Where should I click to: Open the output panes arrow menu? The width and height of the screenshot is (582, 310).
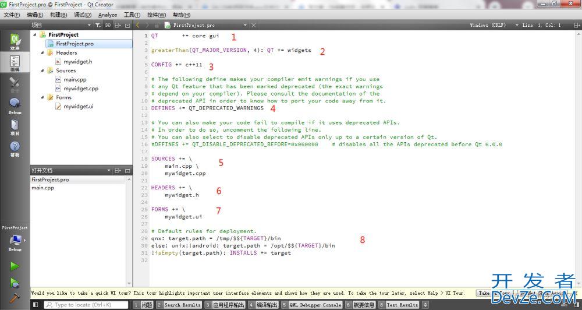tap(425, 305)
